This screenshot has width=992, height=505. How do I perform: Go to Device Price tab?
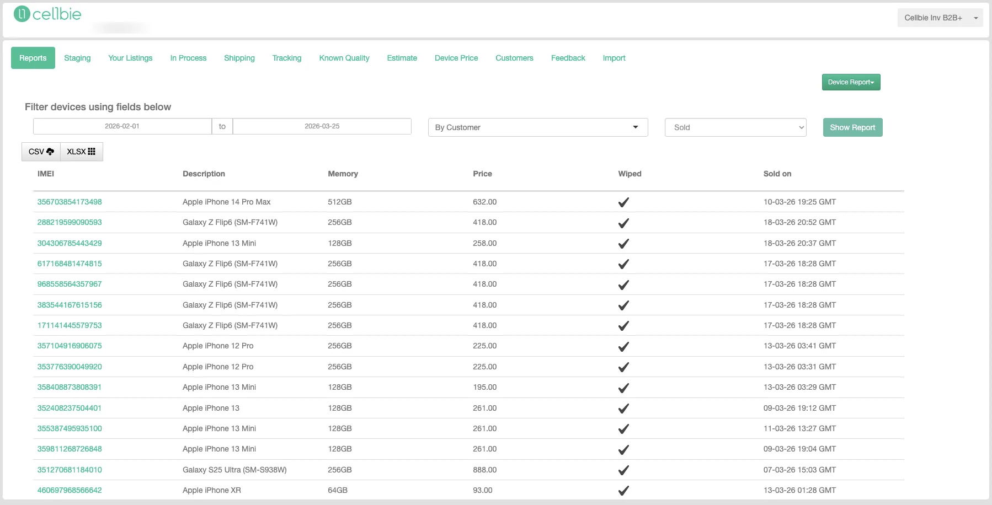click(456, 58)
